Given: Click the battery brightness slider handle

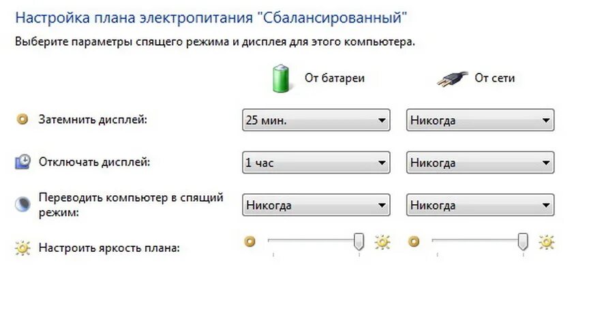Looking at the screenshot, I should coord(359,242).
